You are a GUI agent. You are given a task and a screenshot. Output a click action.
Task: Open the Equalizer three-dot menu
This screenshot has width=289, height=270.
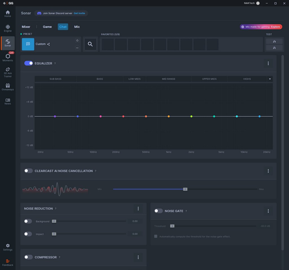click(x=268, y=63)
